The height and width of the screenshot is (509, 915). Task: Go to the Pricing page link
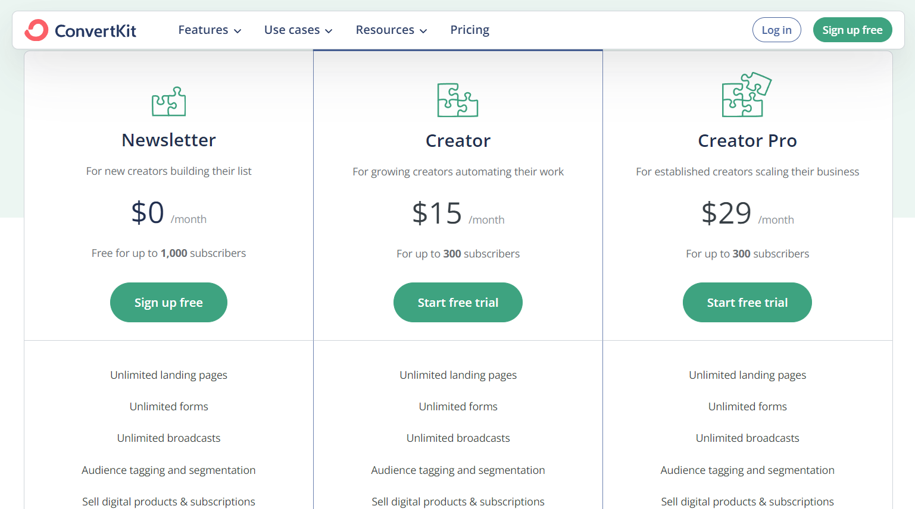tap(470, 30)
